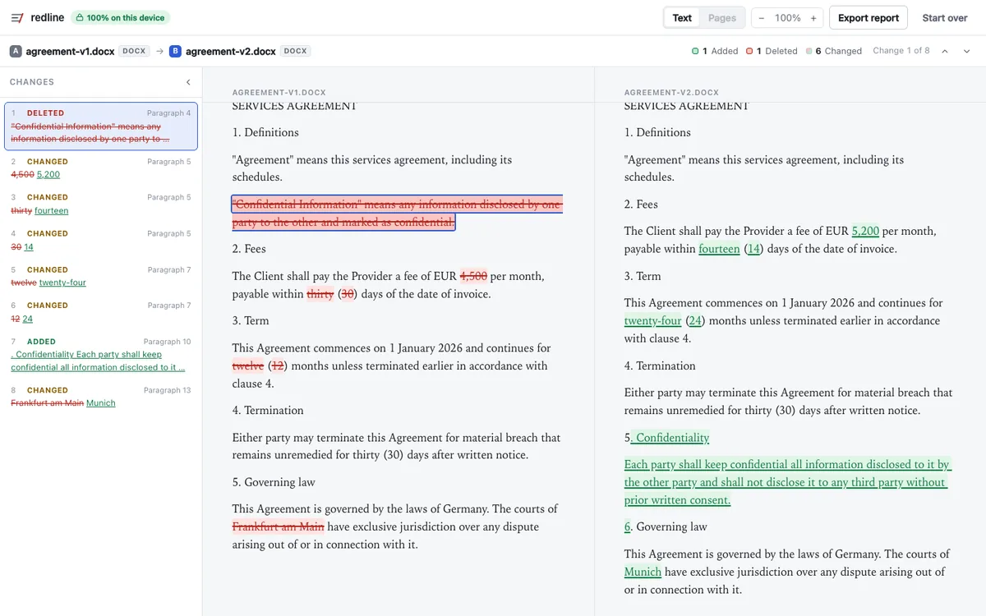The width and height of the screenshot is (986, 616).
Task: Click struck-through Frankfurt am Main in v1
Action: point(278,526)
